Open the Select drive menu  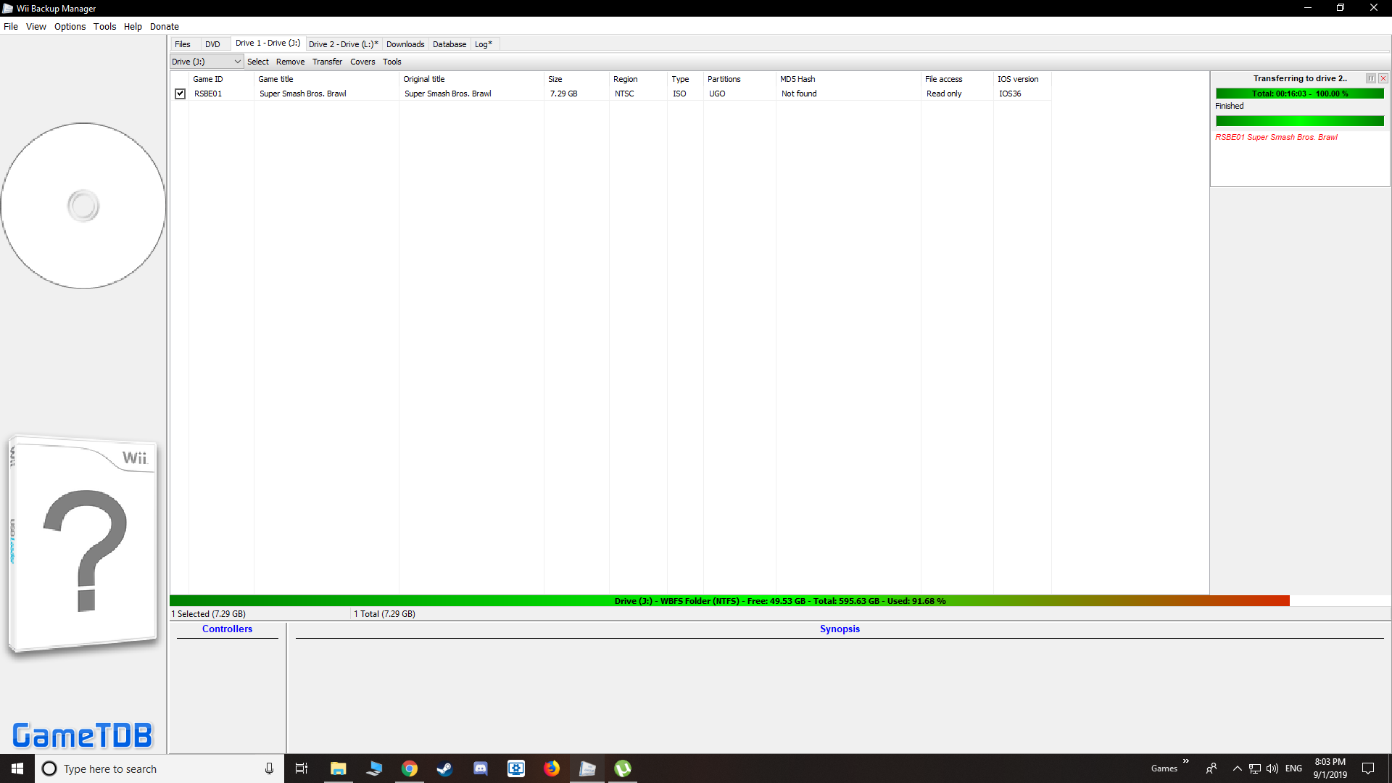click(258, 62)
